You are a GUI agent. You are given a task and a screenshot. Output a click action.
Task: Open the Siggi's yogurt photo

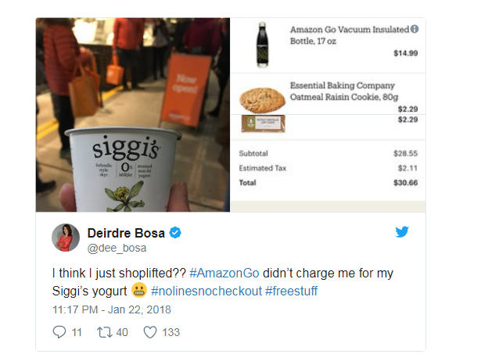click(133, 115)
